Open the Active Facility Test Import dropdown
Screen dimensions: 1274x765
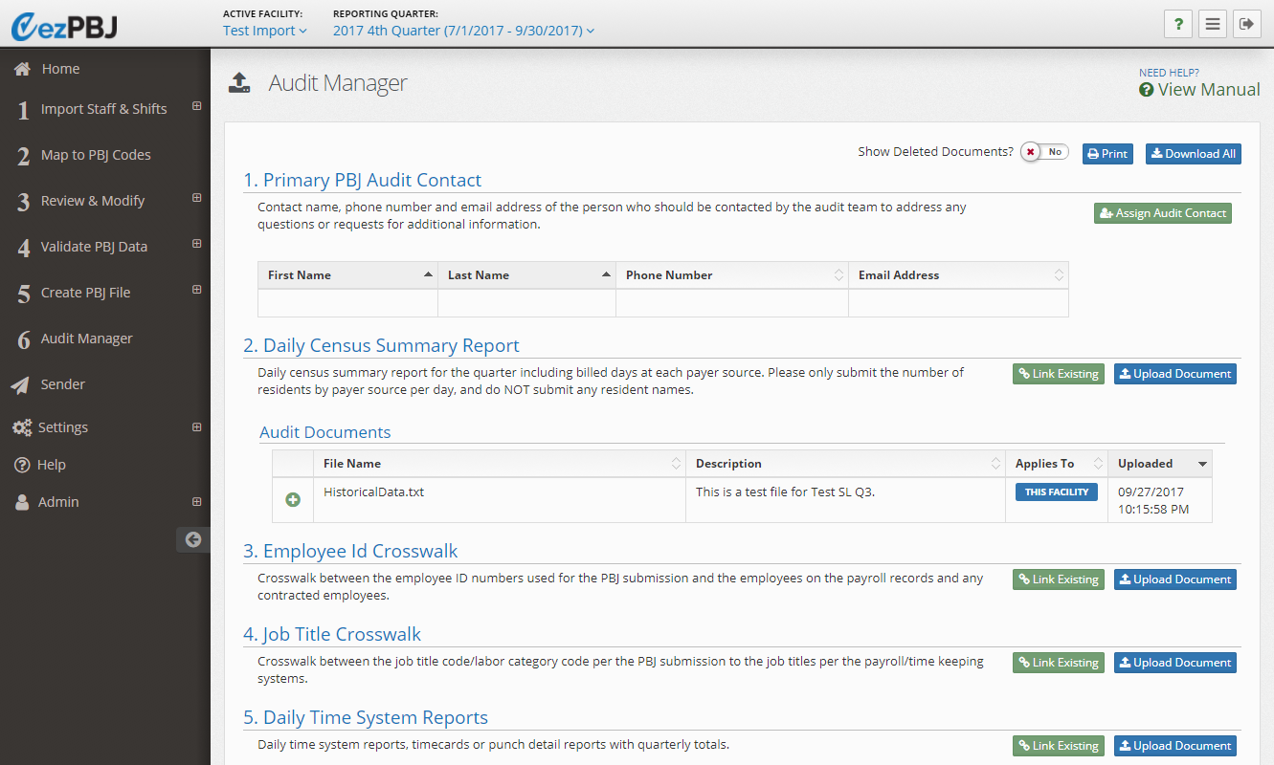(265, 31)
